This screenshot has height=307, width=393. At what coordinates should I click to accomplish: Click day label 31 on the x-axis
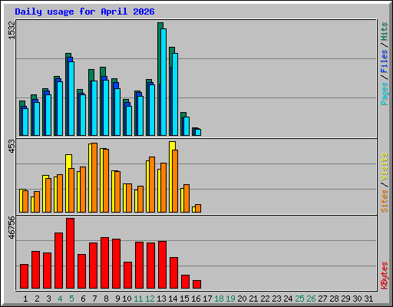pyautogui.click(x=368, y=299)
